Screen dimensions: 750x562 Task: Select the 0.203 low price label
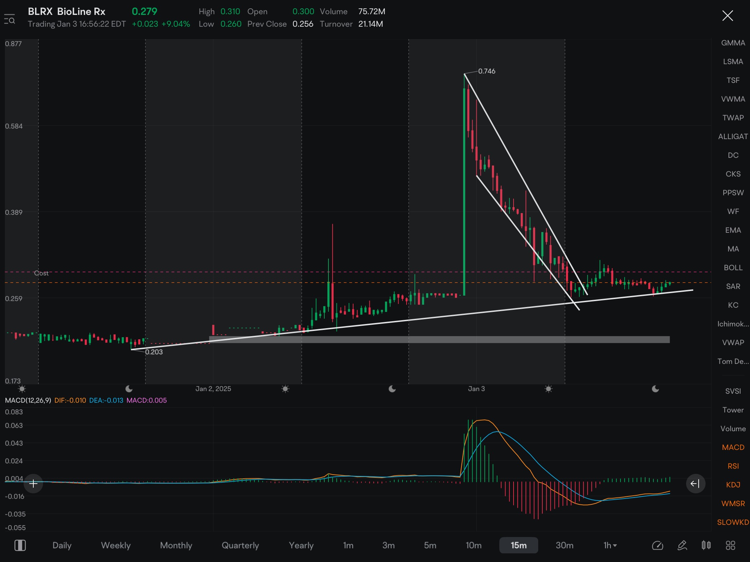(154, 352)
